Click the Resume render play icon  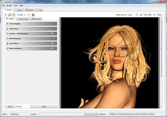[x=6, y=15]
